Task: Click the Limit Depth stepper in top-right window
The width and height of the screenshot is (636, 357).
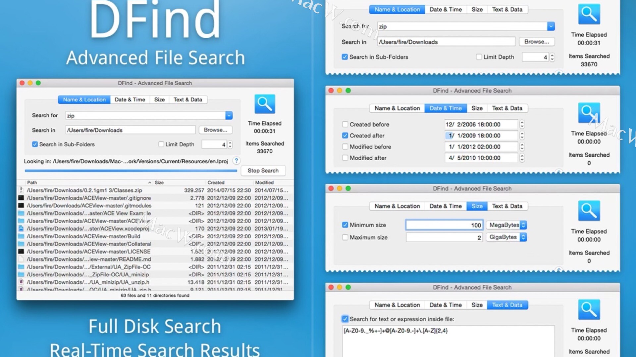Action: click(x=552, y=57)
